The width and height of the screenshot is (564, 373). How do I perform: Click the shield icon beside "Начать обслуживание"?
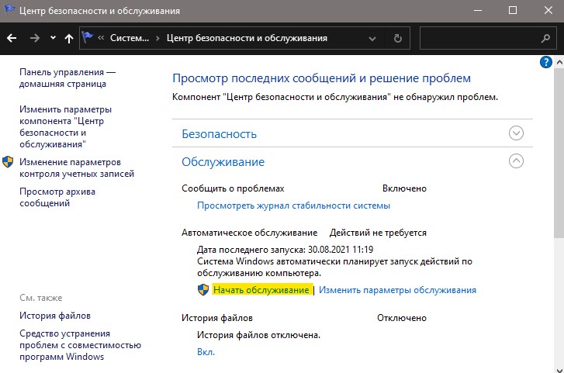(x=203, y=289)
